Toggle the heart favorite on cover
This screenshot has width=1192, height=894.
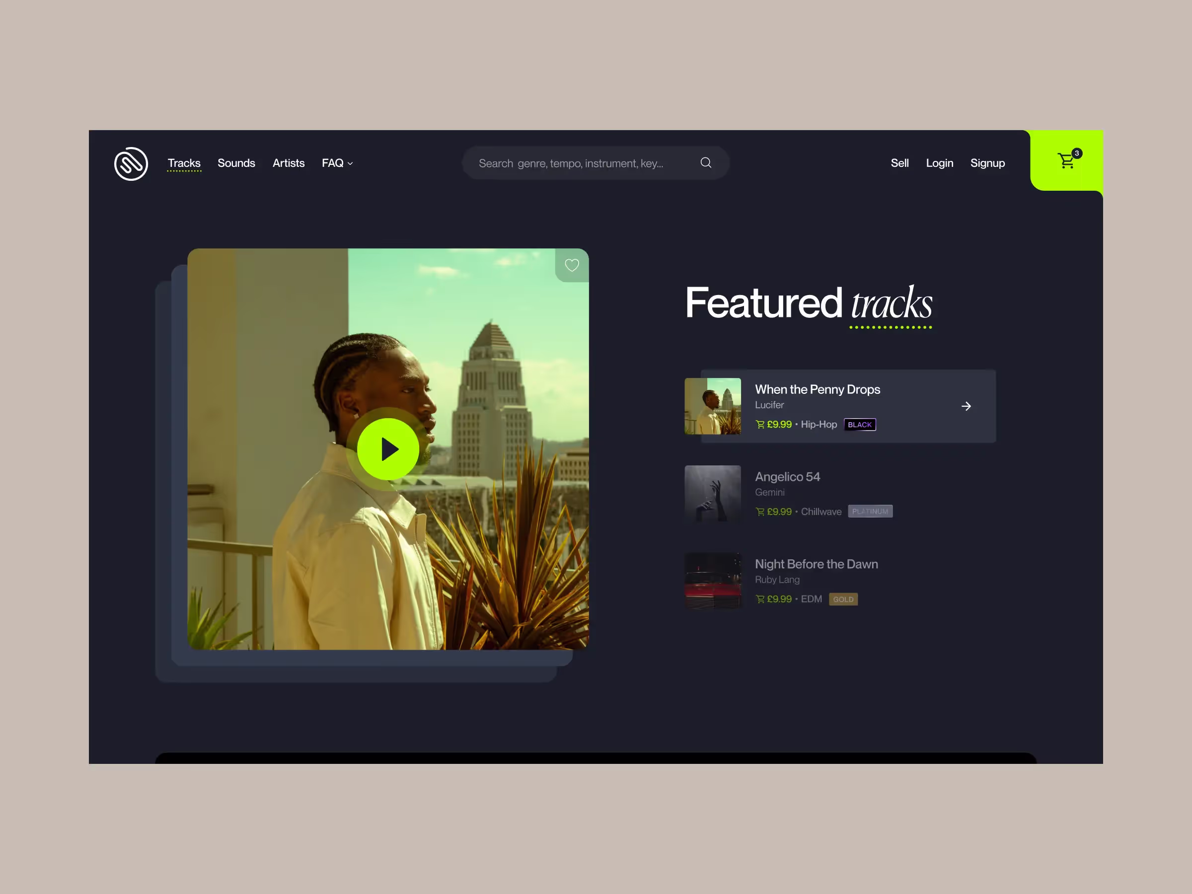click(571, 265)
